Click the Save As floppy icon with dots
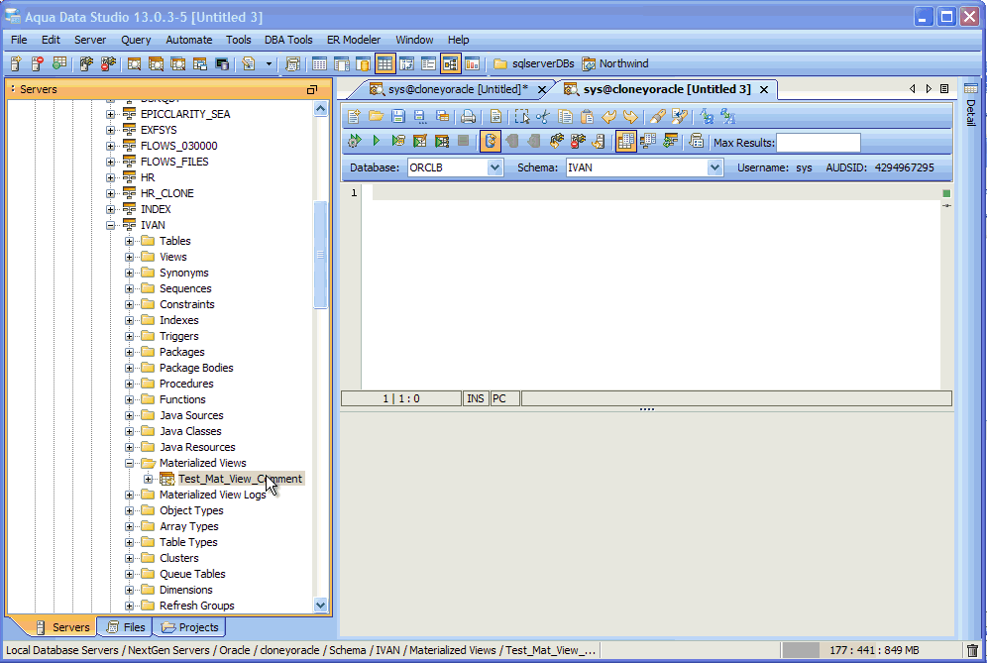Image resolution: width=987 pixels, height=663 pixels. pyautogui.click(x=420, y=117)
